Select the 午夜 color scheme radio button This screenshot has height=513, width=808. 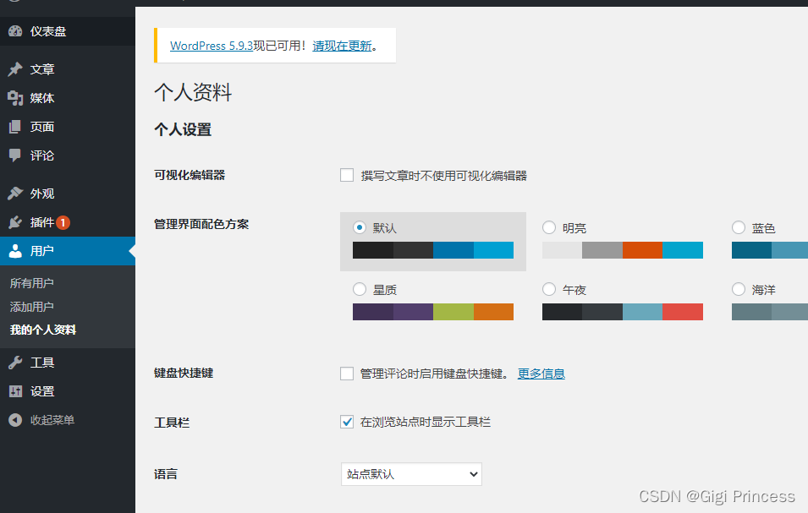pyautogui.click(x=549, y=289)
